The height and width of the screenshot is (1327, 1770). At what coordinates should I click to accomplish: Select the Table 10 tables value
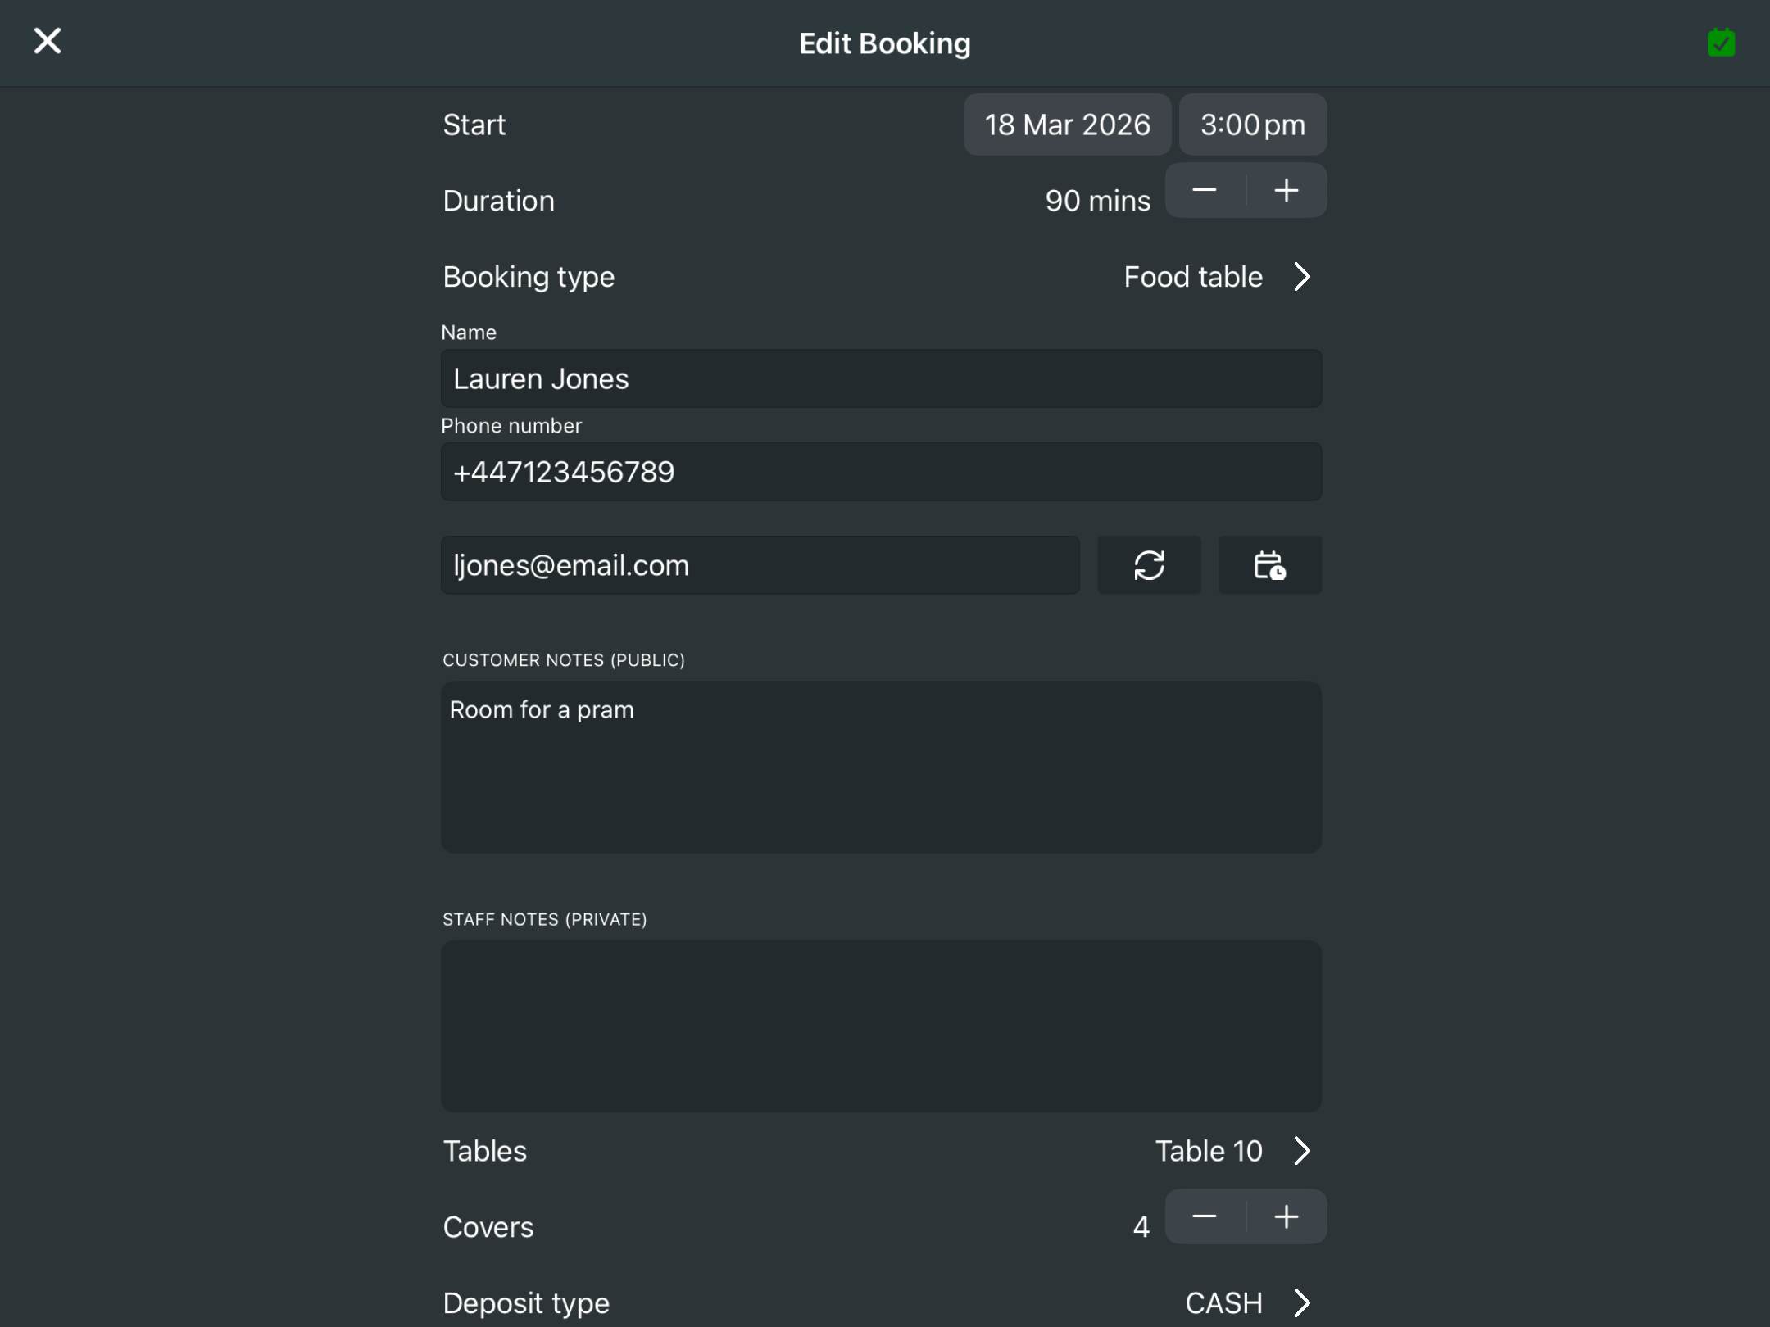pos(1208,1151)
